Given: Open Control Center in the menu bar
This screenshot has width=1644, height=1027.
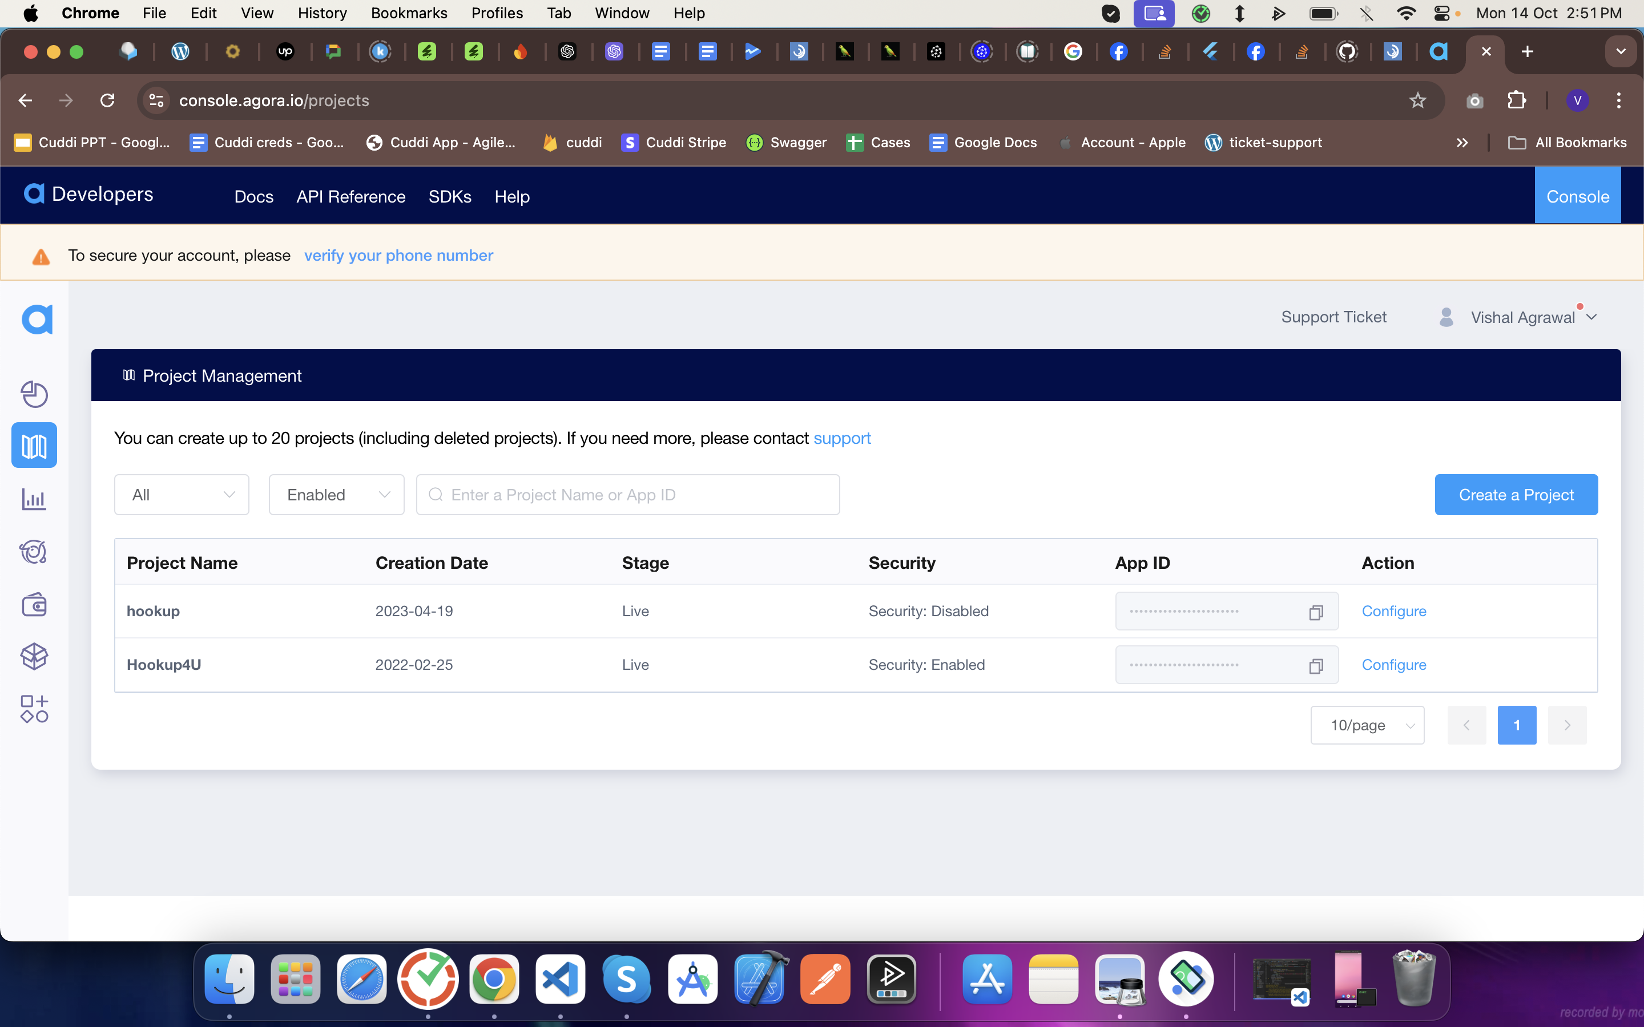Looking at the screenshot, I should pyautogui.click(x=1441, y=13).
